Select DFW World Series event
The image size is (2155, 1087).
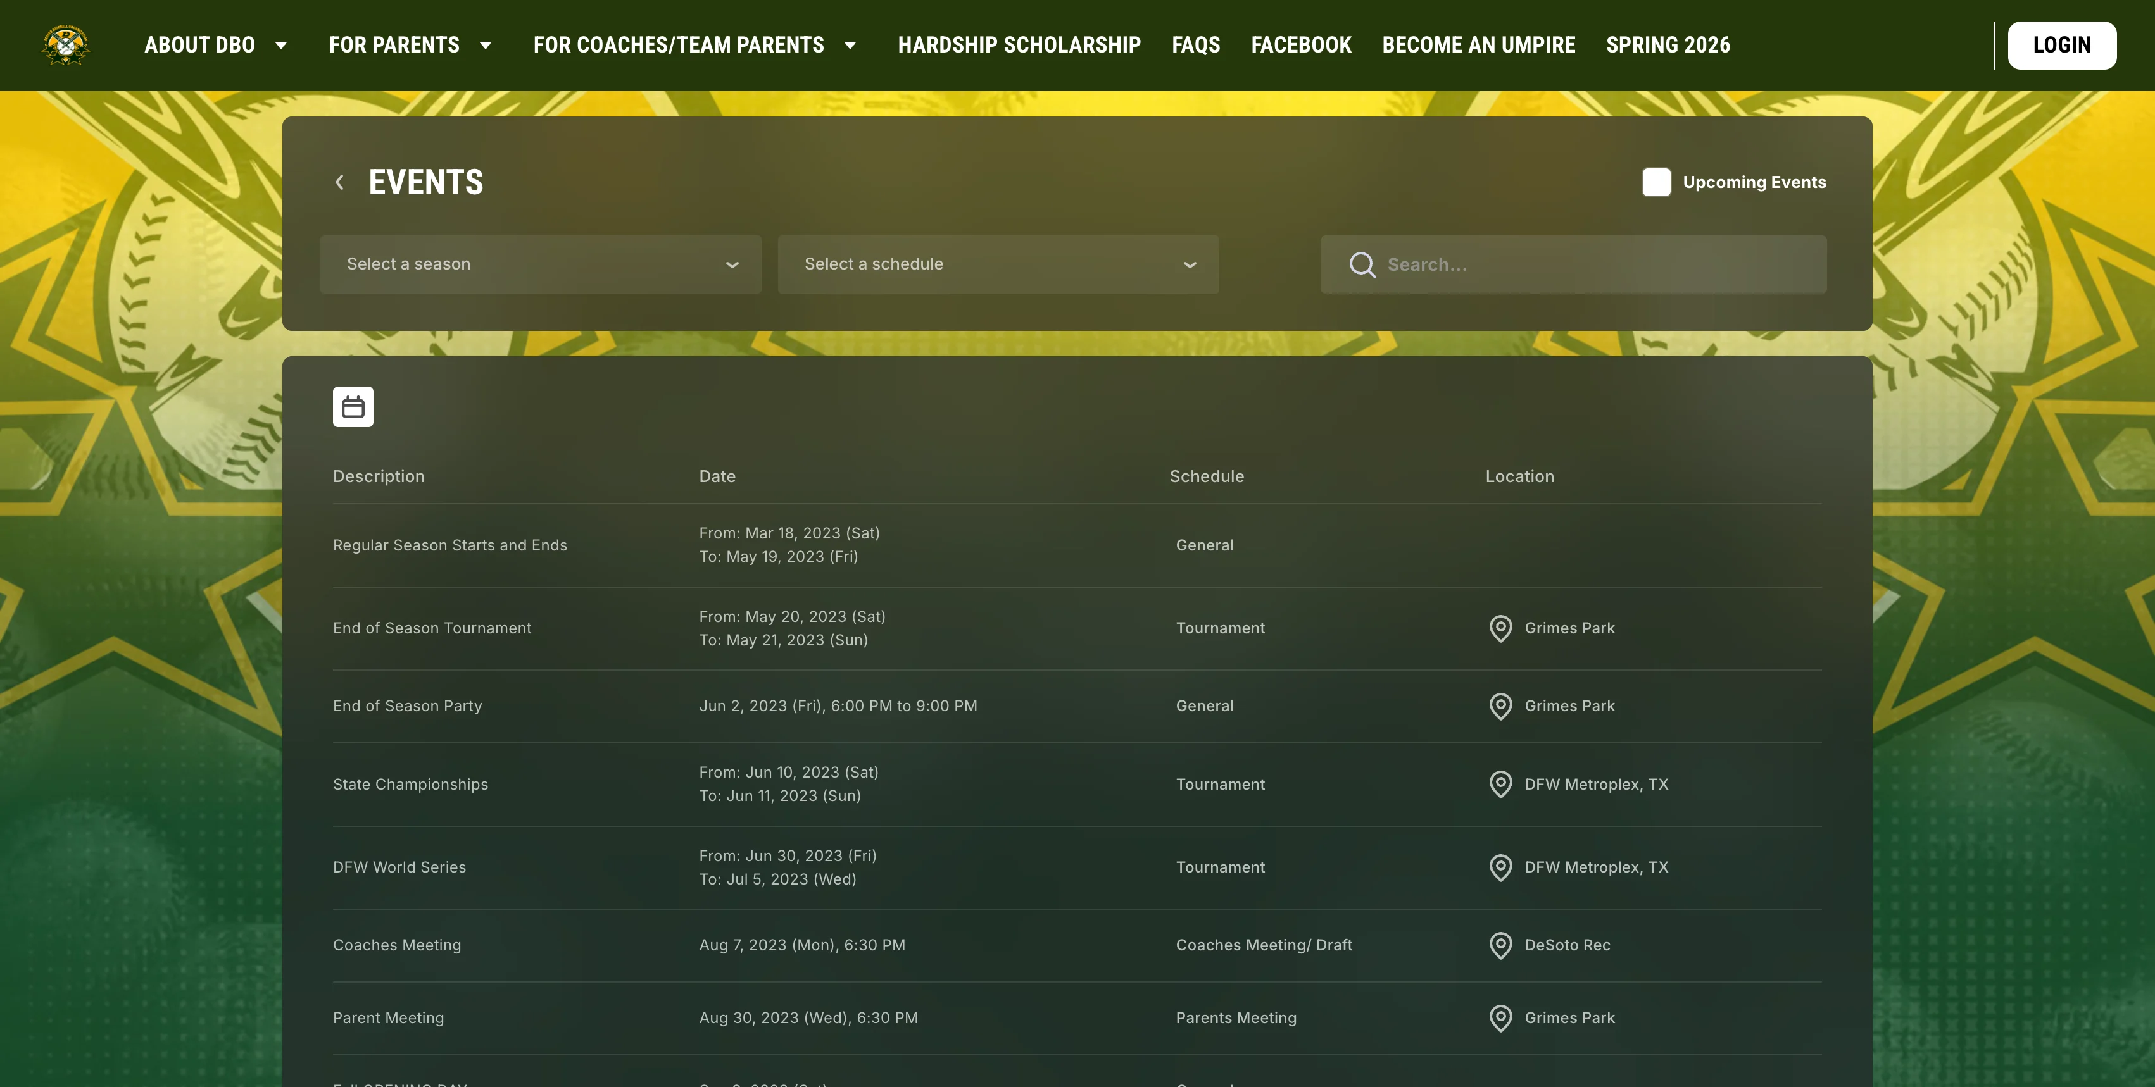(399, 867)
